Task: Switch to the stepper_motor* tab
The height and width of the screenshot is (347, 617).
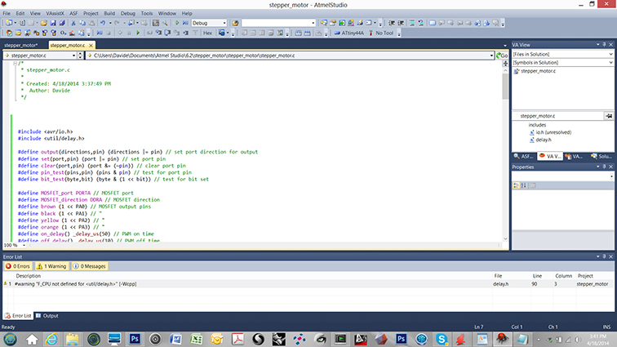Action: [21, 45]
